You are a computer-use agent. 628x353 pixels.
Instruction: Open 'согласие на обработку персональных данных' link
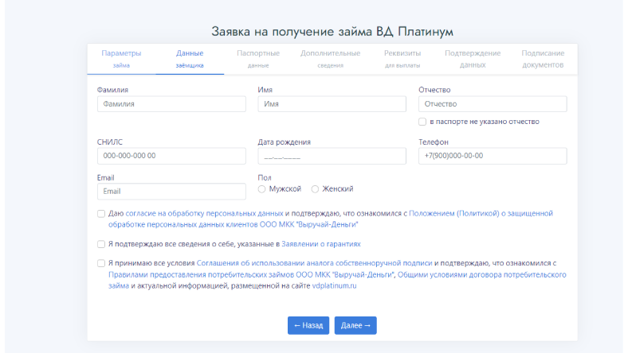[204, 214]
